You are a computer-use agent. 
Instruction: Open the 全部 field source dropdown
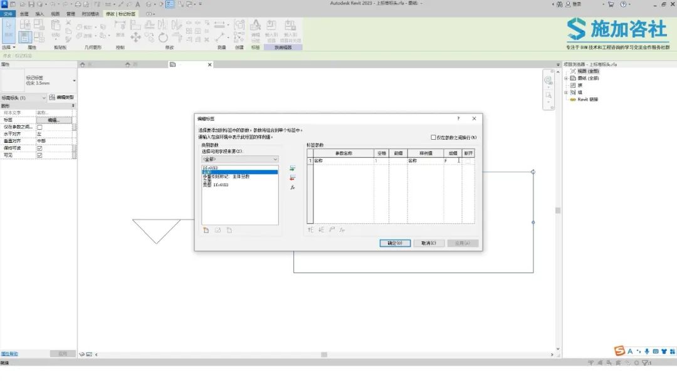[240, 159]
